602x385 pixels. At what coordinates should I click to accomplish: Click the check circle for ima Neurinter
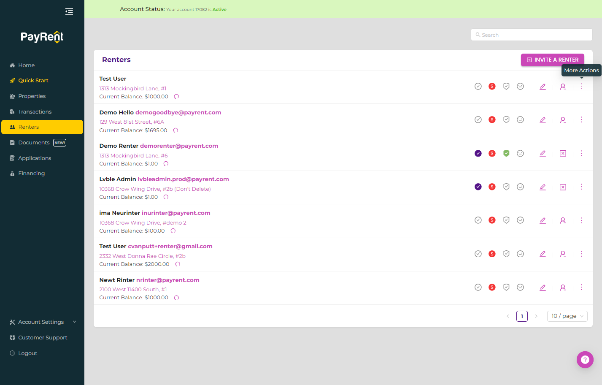478,220
